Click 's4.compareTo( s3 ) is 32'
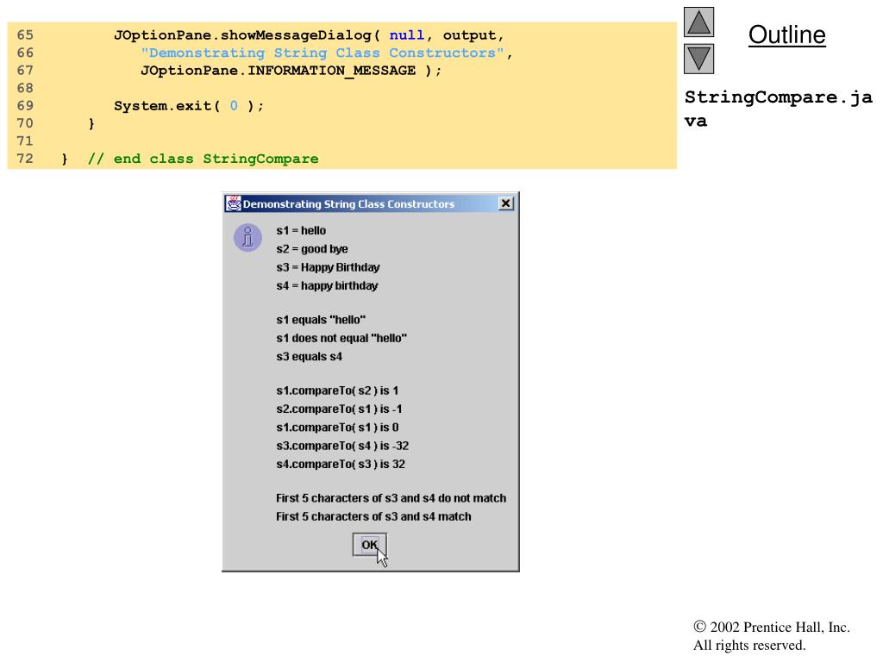883x662 pixels. click(340, 465)
